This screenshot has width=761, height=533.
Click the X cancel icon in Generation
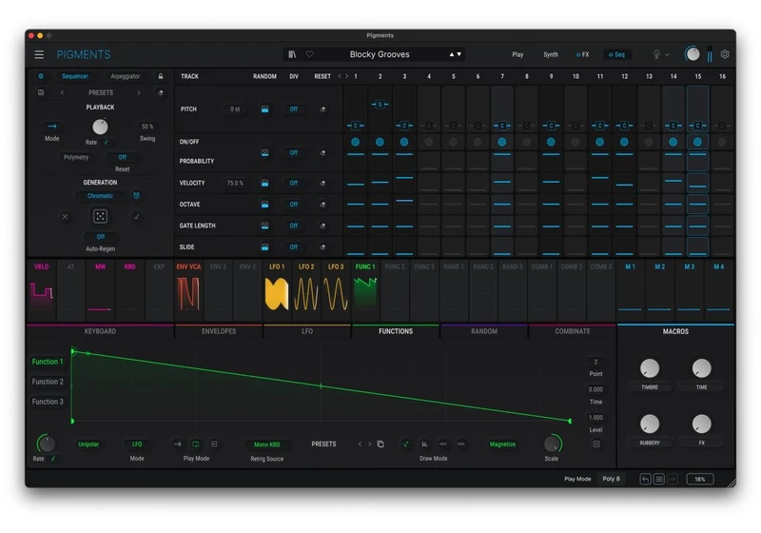[x=65, y=216]
